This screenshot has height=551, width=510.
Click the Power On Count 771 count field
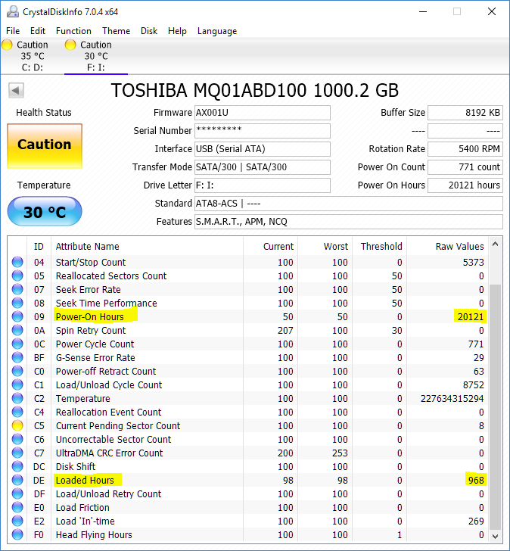pyautogui.click(x=465, y=167)
